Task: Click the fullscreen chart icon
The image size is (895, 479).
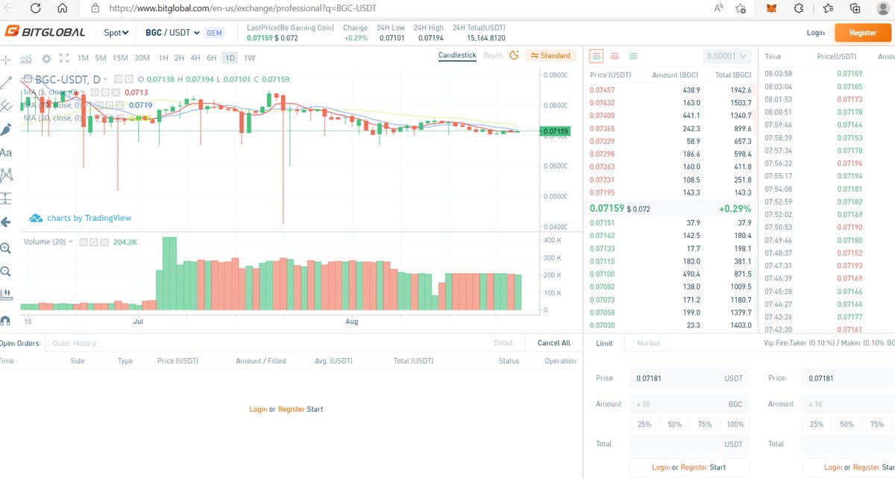Action: coord(64,58)
